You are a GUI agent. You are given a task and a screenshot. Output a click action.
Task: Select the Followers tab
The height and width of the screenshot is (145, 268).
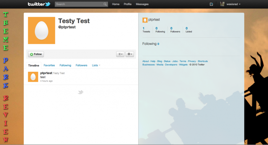[81, 65]
